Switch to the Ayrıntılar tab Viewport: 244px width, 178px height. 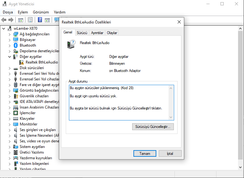[97, 33]
